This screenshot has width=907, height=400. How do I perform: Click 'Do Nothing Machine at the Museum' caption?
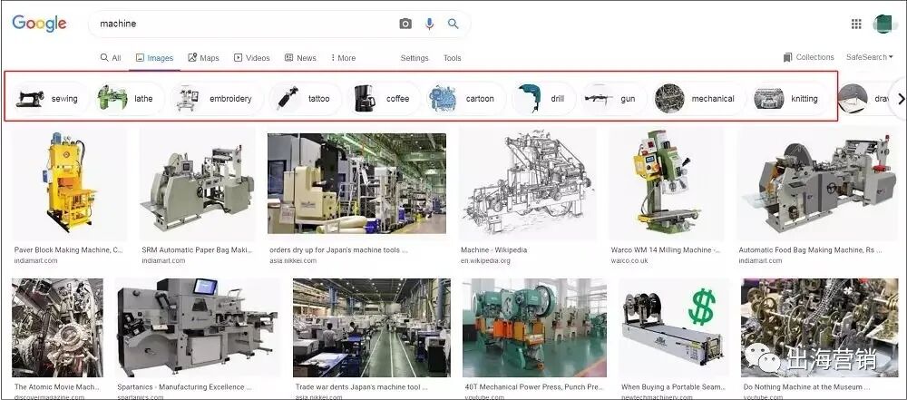[807, 386]
